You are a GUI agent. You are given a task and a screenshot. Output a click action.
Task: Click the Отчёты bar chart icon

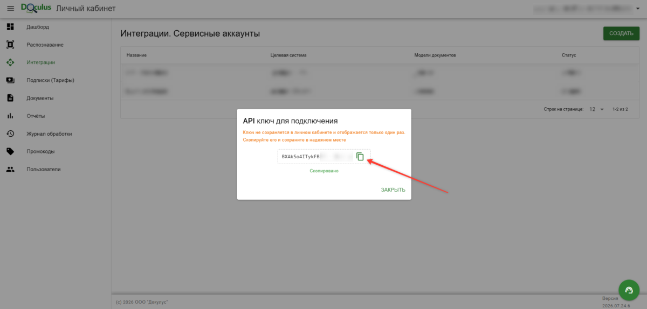click(x=10, y=116)
